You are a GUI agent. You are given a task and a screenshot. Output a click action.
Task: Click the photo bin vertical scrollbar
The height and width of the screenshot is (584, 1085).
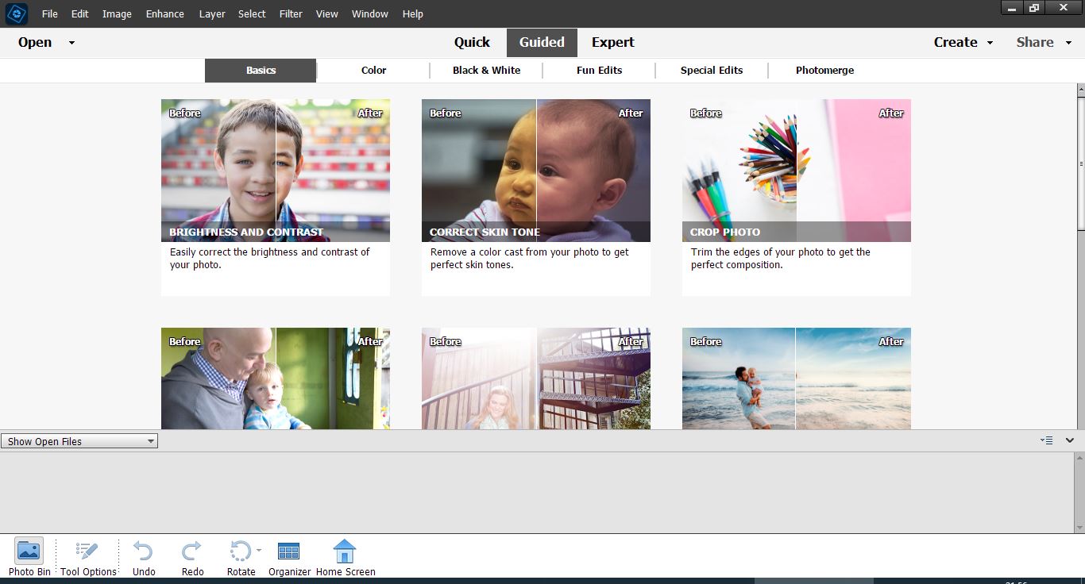[1080, 493]
